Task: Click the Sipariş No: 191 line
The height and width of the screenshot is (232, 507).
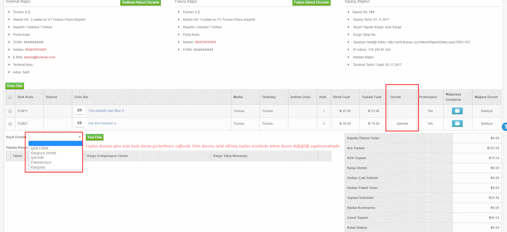Action: tap(363, 12)
